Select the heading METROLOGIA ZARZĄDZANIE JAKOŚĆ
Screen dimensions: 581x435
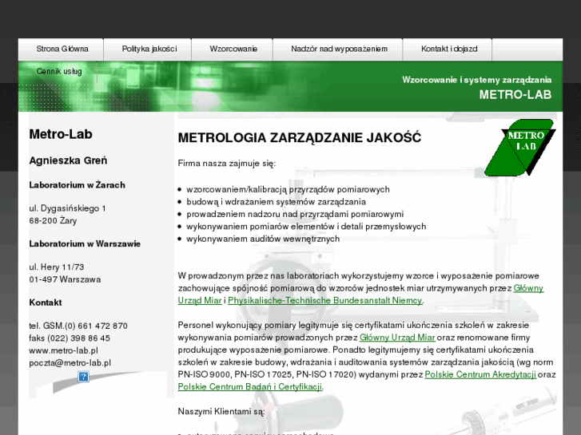(x=300, y=137)
